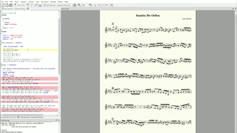Close the LilyPond Log panel
This screenshot has width=237, height=133.
(59, 120)
